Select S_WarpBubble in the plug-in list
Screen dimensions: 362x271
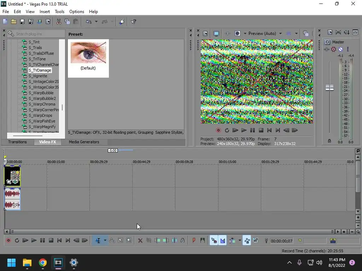41,93
